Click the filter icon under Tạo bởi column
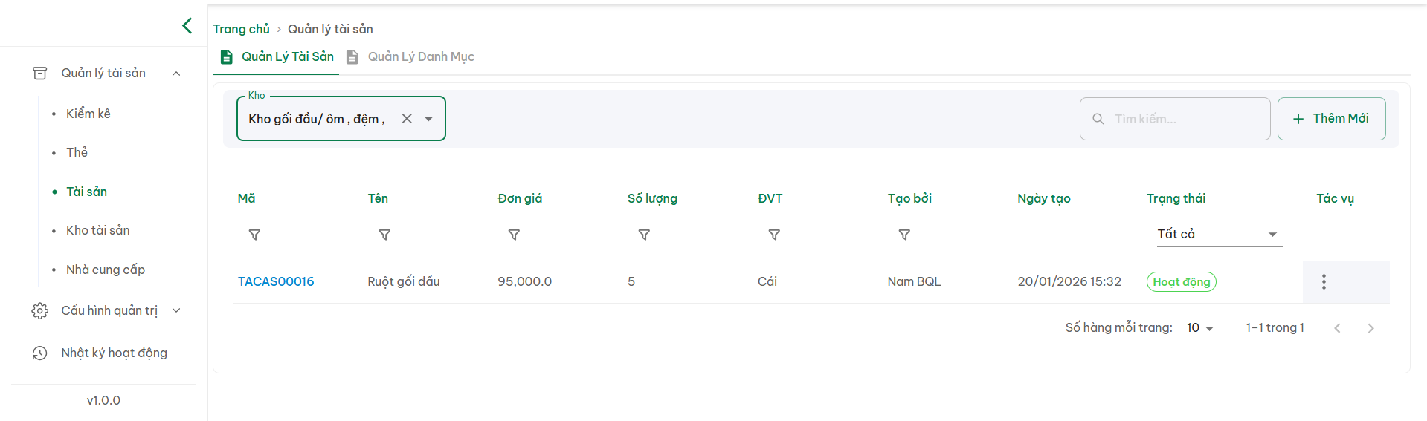This screenshot has height=421, width=1427. 904,235
